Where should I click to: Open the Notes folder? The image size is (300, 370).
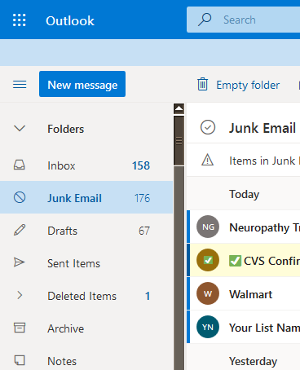[x=86, y=358]
